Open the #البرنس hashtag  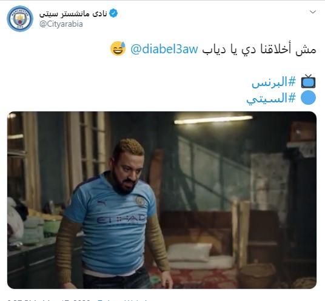(x=273, y=82)
